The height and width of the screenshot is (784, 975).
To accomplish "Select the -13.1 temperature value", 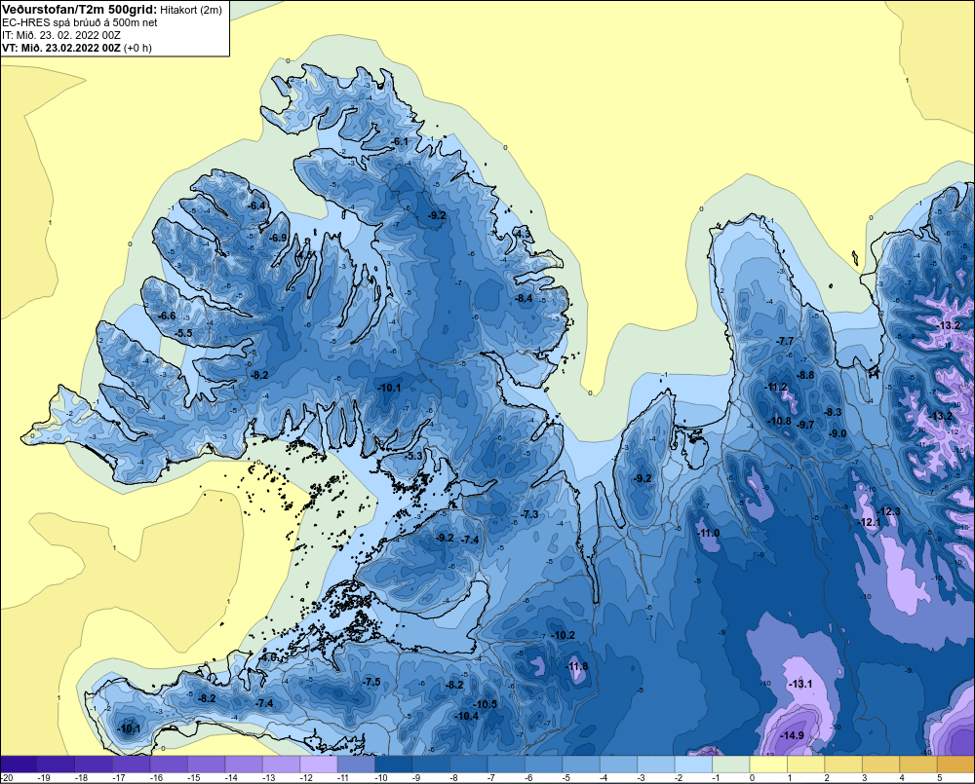I will (800, 684).
